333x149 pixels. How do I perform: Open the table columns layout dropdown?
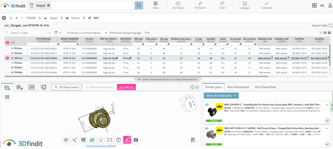coord(58,33)
